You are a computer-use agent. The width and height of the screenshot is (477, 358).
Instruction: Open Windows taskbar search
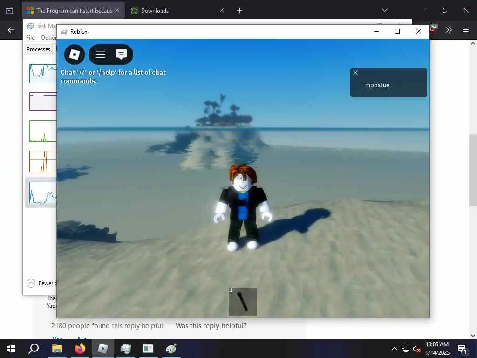[x=34, y=349]
